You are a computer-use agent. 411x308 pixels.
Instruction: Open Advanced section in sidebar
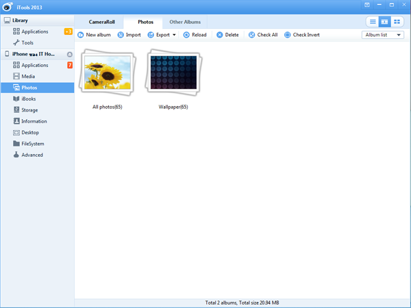(x=32, y=155)
